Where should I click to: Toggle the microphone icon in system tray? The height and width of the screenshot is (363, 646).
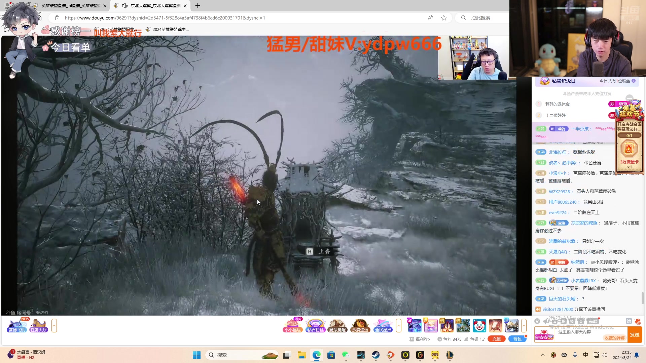tap(575, 355)
